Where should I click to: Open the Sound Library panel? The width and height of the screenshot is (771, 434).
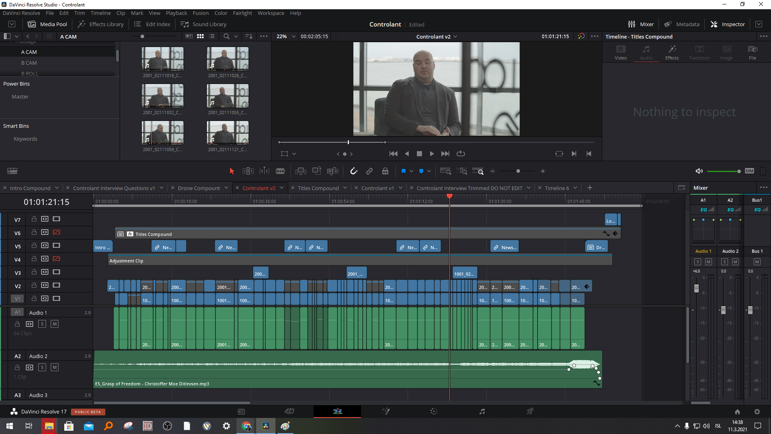click(204, 24)
